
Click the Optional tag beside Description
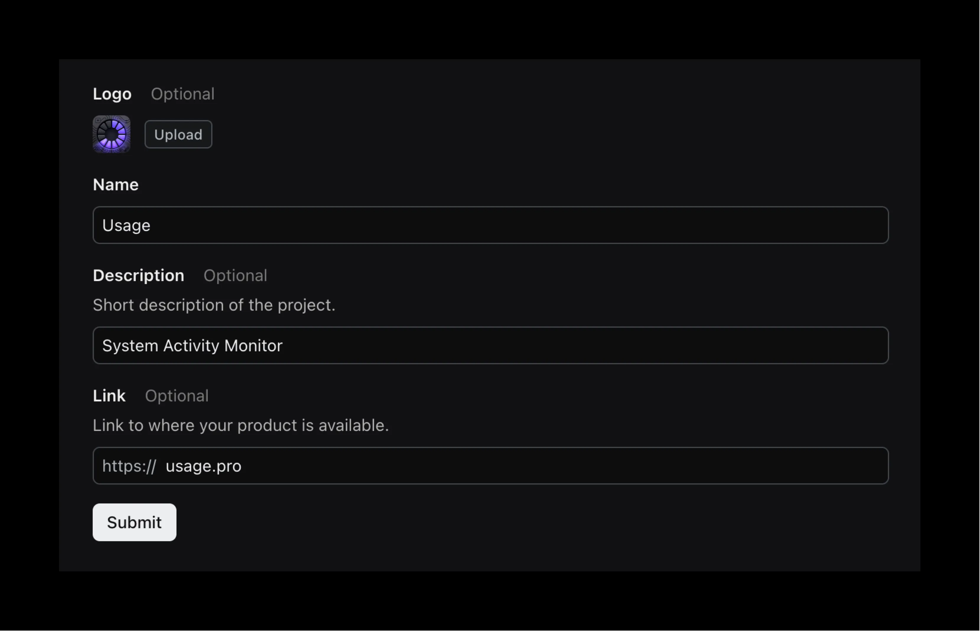click(235, 276)
